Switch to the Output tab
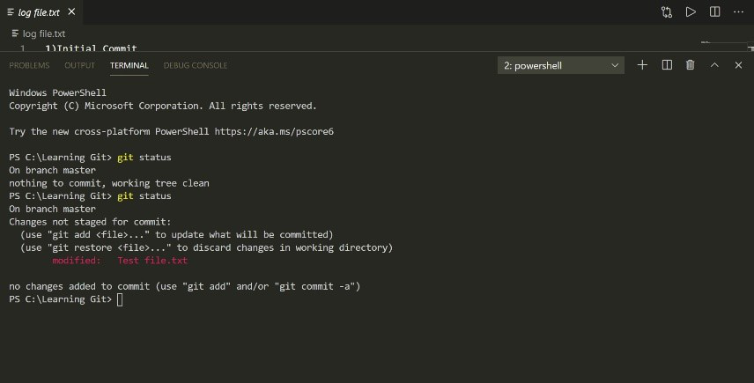Image resolution: width=754 pixels, height=383 pixels. click(79, 65)
